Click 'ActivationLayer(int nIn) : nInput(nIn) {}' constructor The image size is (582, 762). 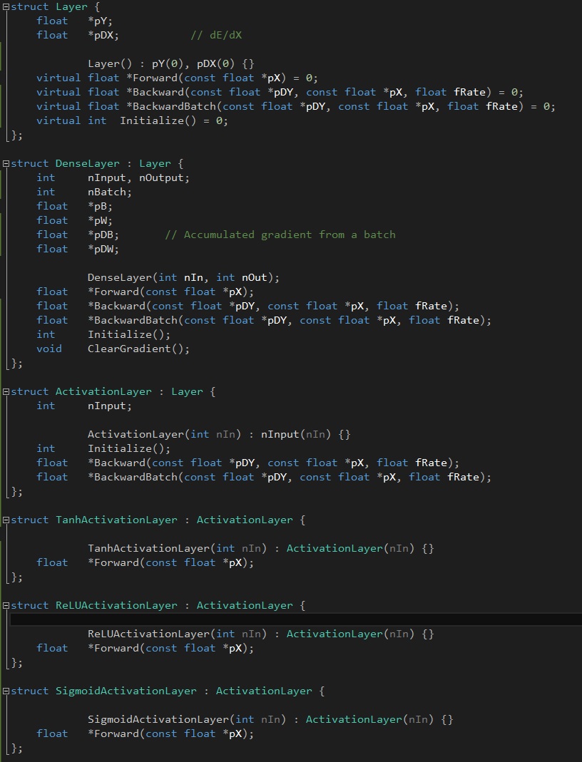[219, 434]
